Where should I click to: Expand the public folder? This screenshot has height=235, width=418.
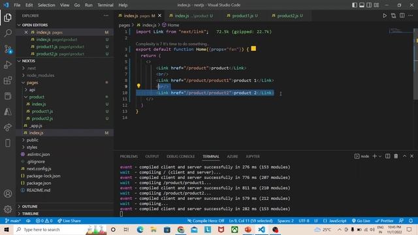pyautogui.click(x=24, y=140)
